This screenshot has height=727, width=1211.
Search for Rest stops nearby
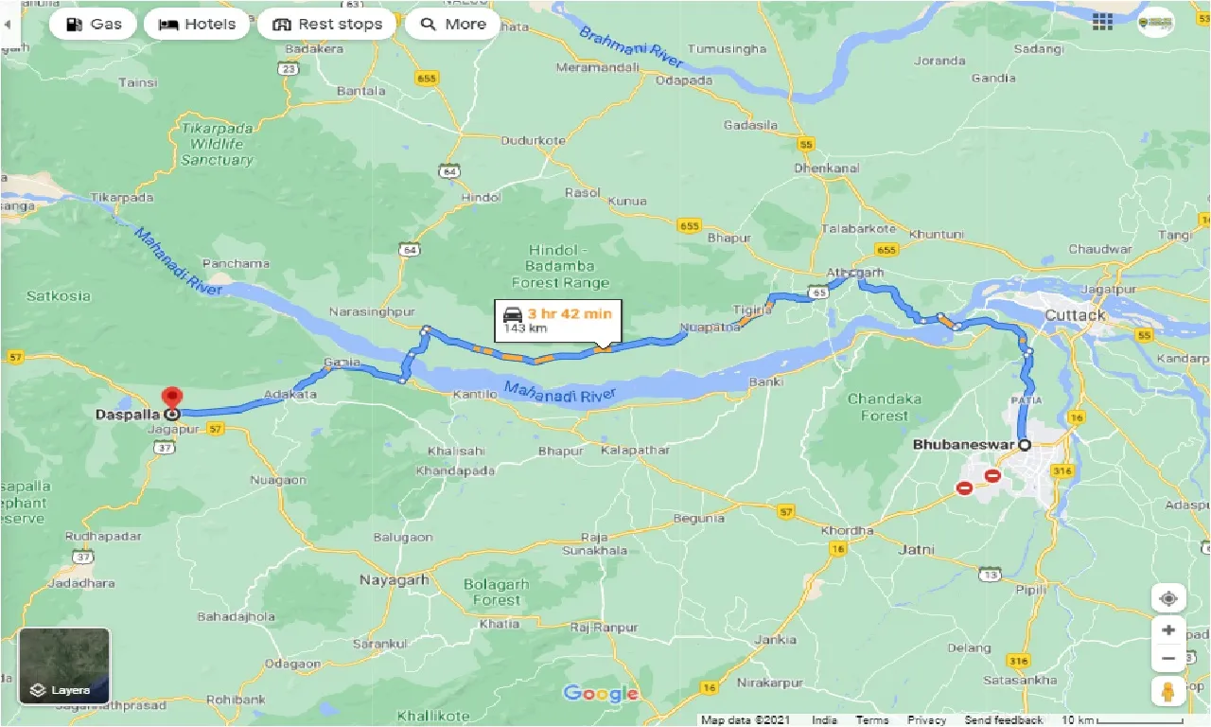coord(327,24)
